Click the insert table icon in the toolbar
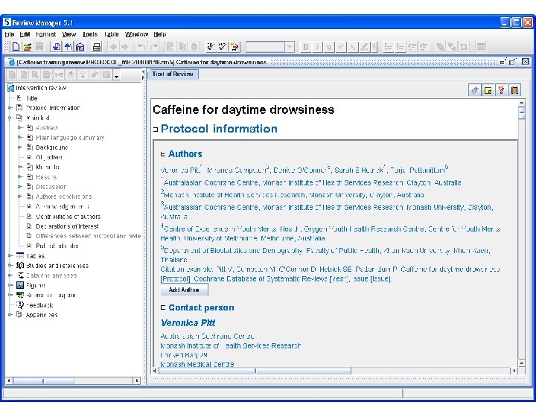 [481, 47]
